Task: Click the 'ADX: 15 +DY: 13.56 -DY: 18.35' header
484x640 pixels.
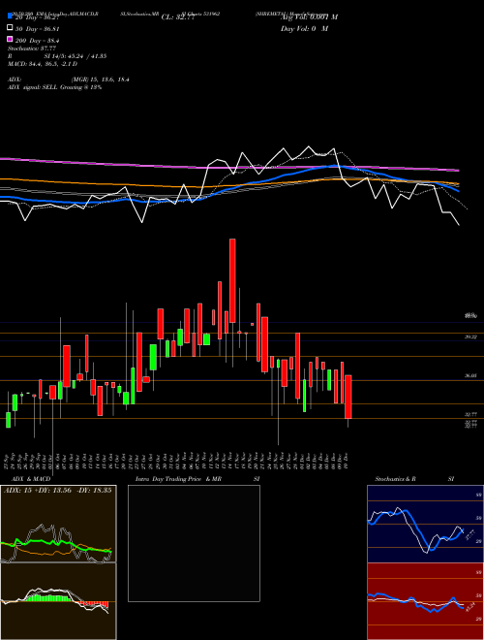Action: coord(57,491)
